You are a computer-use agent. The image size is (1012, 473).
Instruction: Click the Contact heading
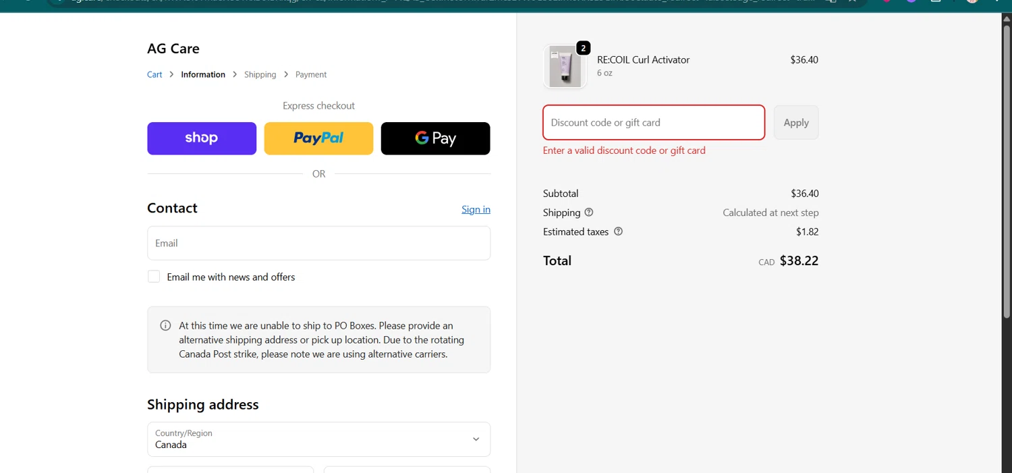point(172,208)
